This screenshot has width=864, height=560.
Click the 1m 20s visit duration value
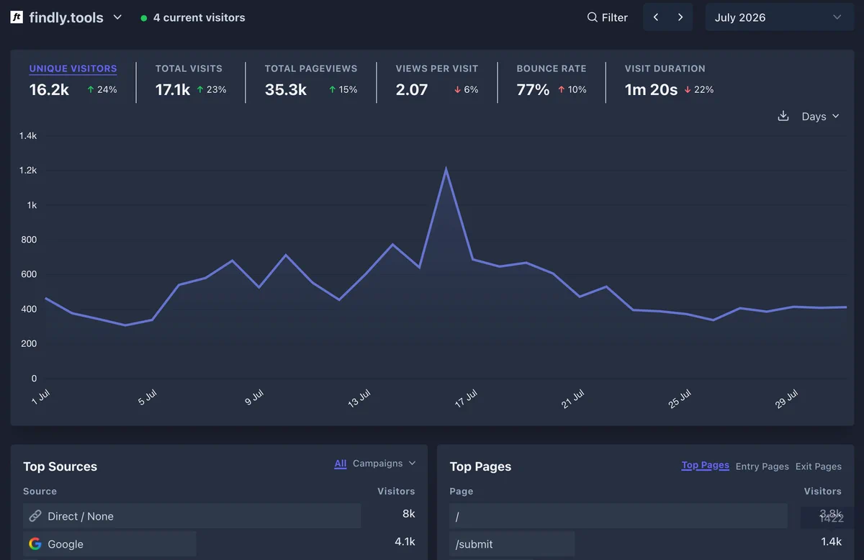click(x=651, y=90)
